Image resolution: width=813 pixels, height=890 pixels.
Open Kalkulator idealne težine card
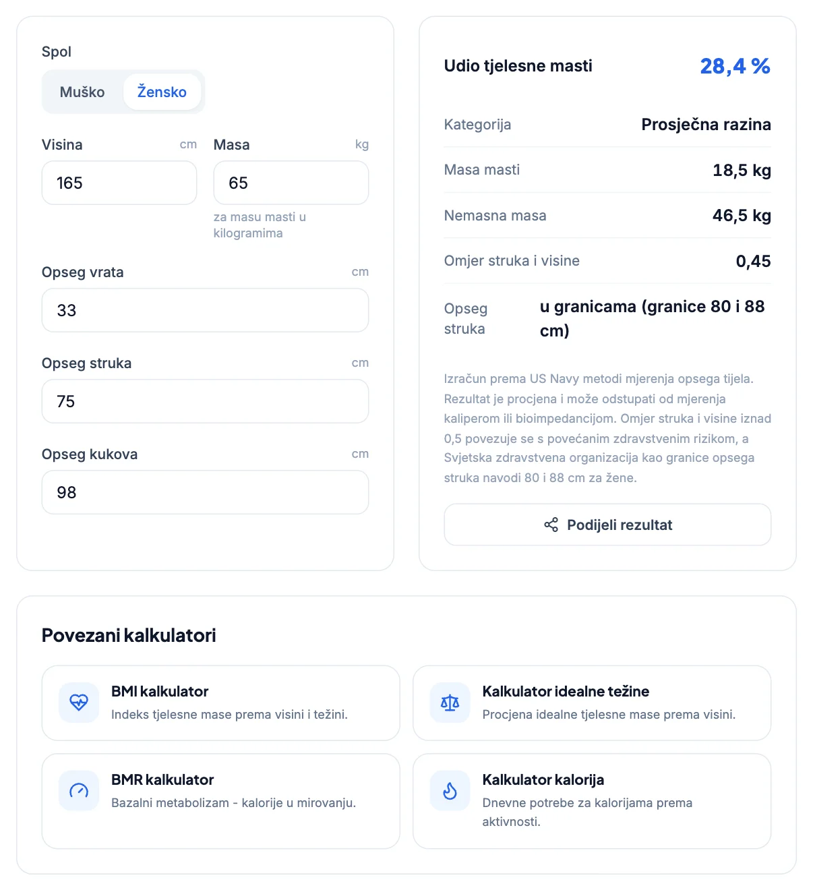(x=592, y=703)
